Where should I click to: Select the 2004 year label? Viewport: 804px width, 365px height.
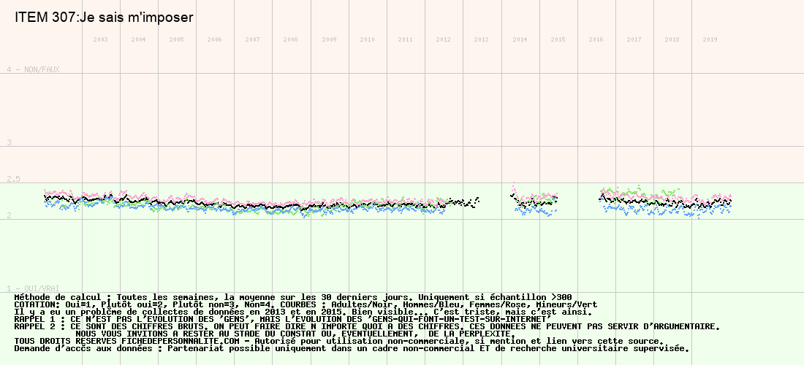138,39
